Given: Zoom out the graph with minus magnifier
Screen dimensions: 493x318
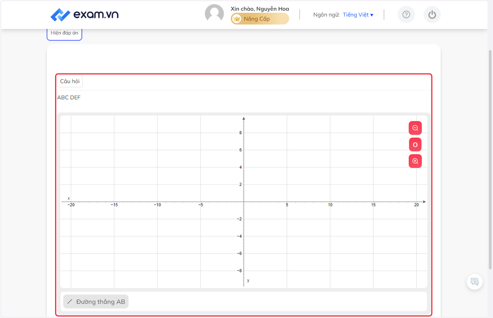Looking at the screenshot, I should tap(415, 128).
